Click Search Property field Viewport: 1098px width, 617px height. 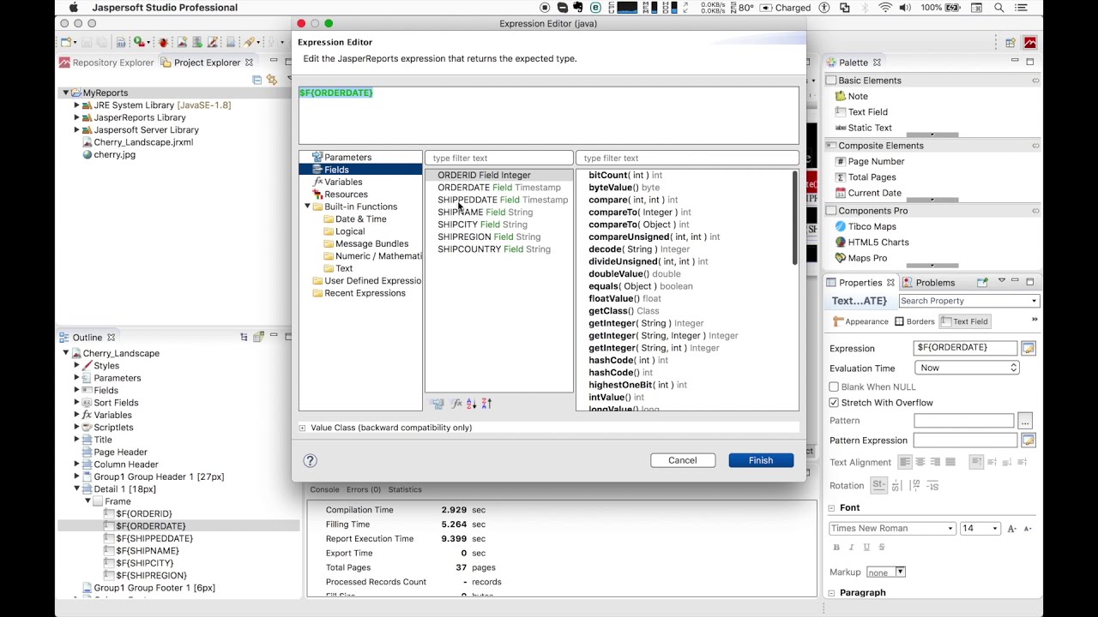[x=969, y=301]
